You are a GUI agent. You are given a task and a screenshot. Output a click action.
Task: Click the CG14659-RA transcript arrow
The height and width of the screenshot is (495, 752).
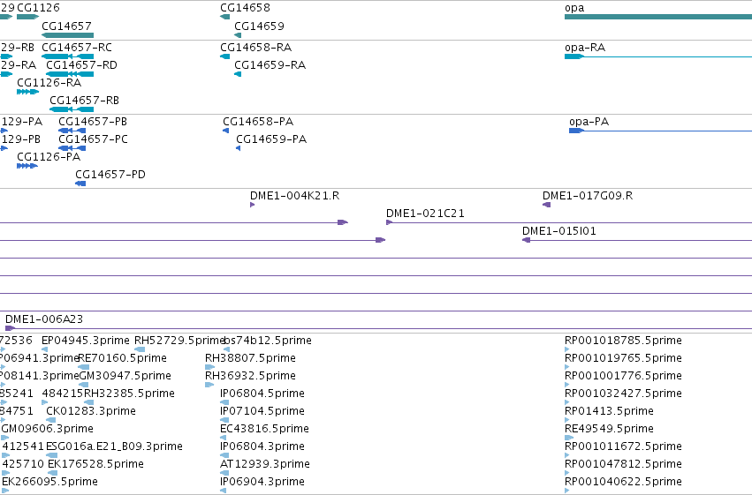tap(238, 74)
